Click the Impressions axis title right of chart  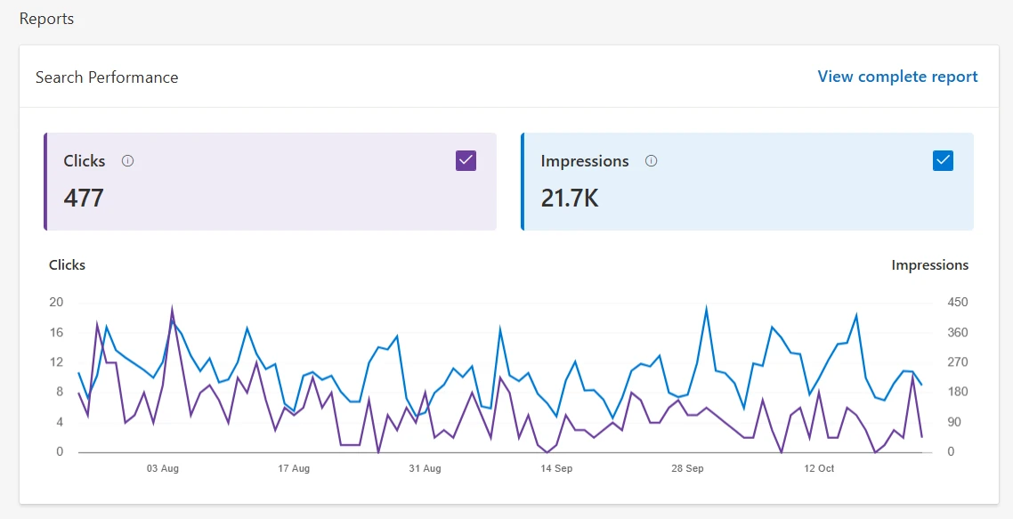[x=929, y=264]
